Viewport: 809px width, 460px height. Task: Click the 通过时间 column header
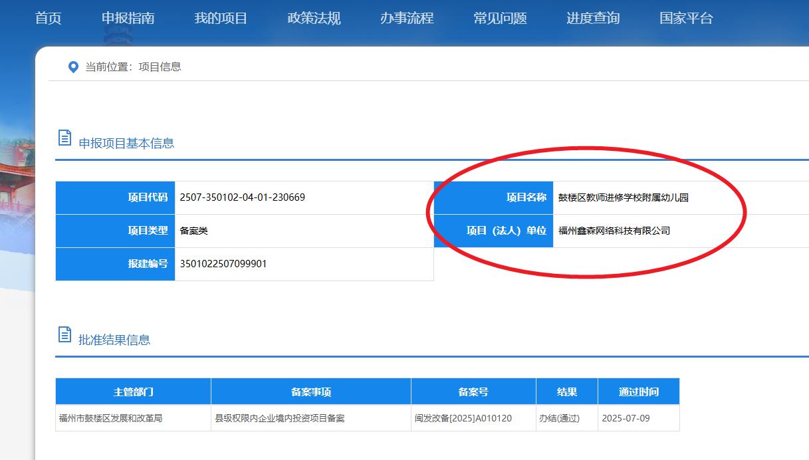pyautogui.click(x=639, y=392)
